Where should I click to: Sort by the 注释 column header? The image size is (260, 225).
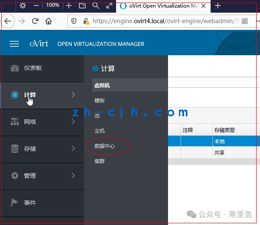[197, 130]
